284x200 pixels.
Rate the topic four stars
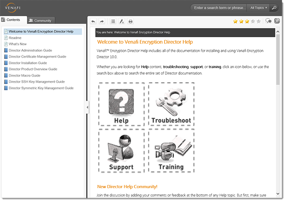pos(253,21)
